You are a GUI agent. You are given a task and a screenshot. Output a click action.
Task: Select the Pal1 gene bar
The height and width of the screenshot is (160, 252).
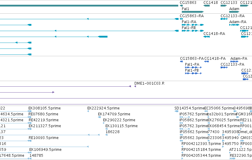(x=193, y=12)
